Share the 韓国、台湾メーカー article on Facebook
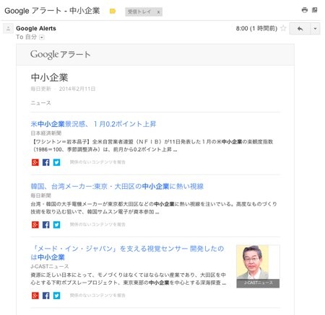Screen dimensions: 325x315 pyautogui.click(x=46, y=225)
